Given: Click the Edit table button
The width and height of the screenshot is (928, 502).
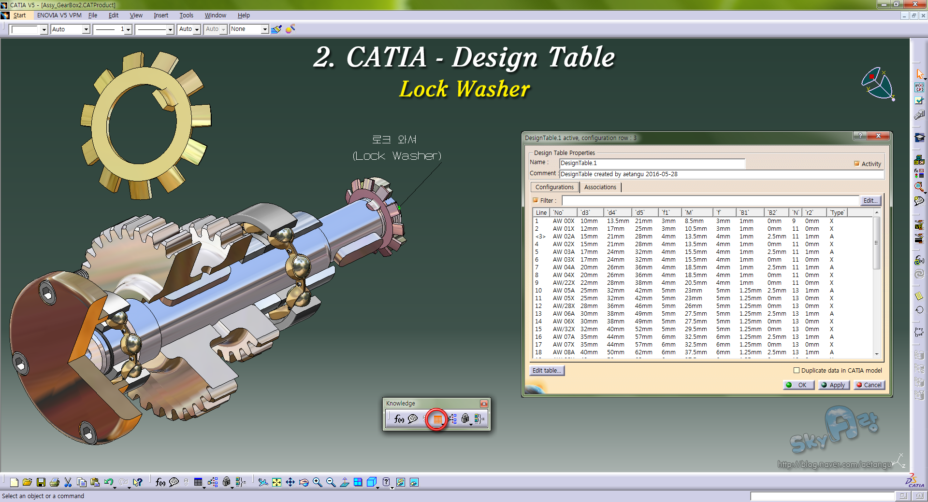Looking at the screenshot, I should click(x=546, y=370).
